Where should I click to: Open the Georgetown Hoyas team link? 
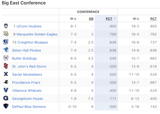coord(27,99)
